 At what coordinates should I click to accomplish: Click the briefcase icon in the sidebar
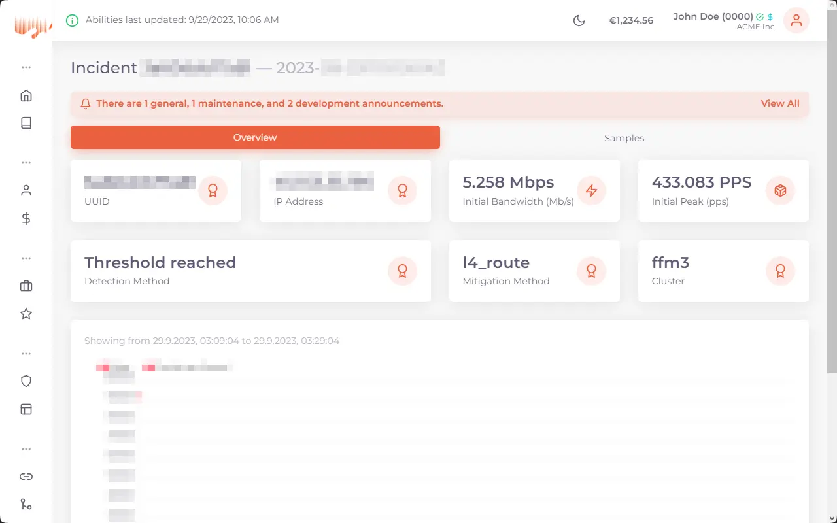[x=26, y=286]
